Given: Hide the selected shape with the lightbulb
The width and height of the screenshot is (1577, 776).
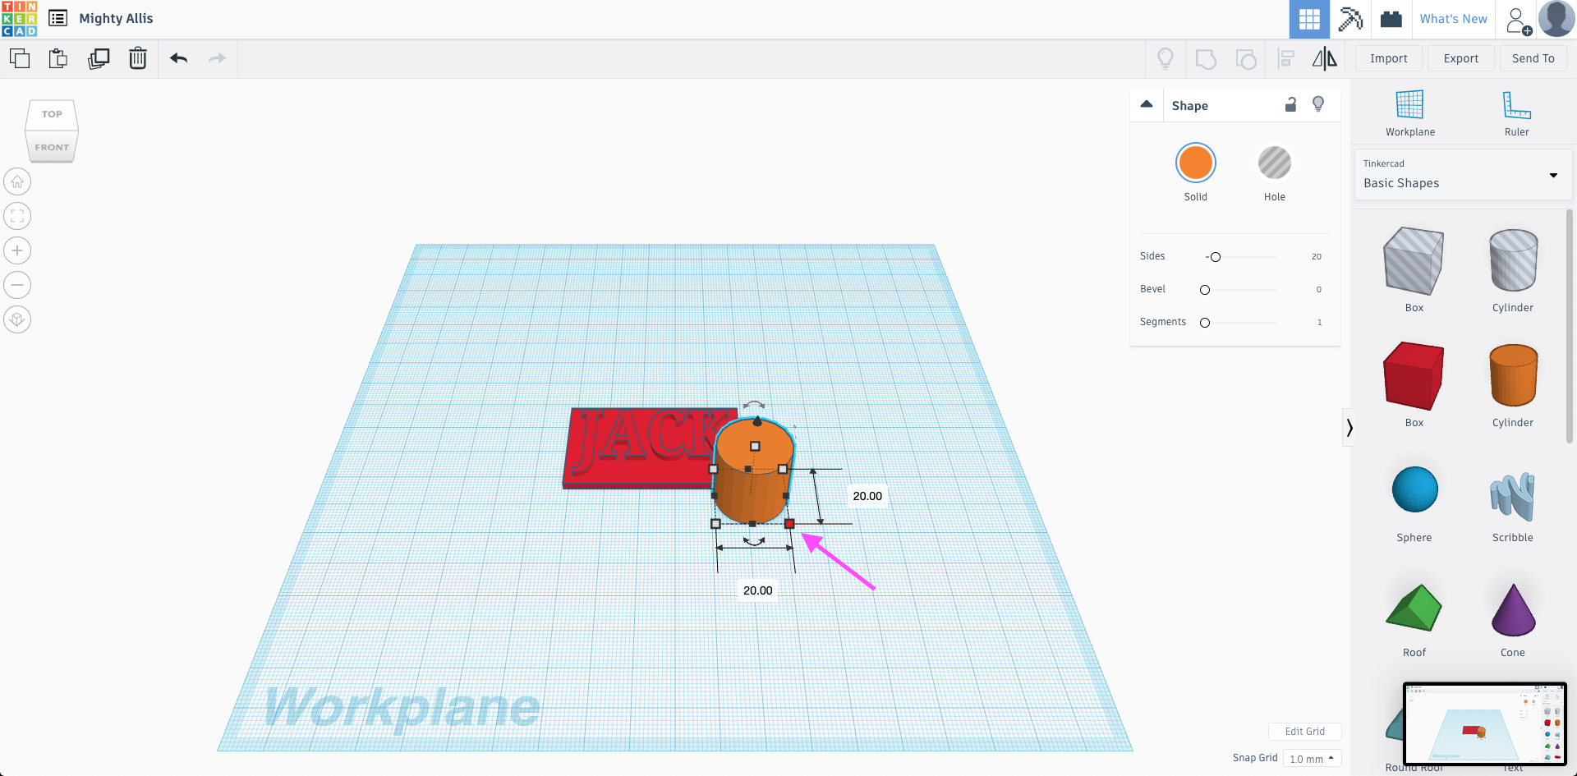Looking at the screenshot, I should tap(1318, 104).
